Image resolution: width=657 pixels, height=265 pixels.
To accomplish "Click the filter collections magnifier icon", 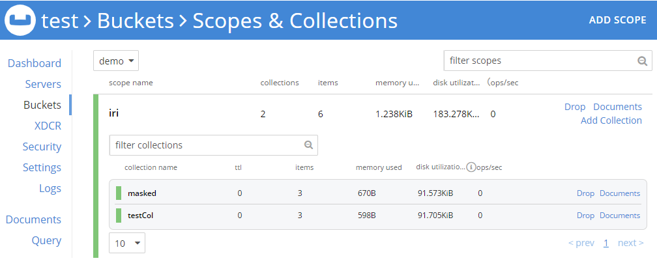I will [x=308, y=145].
